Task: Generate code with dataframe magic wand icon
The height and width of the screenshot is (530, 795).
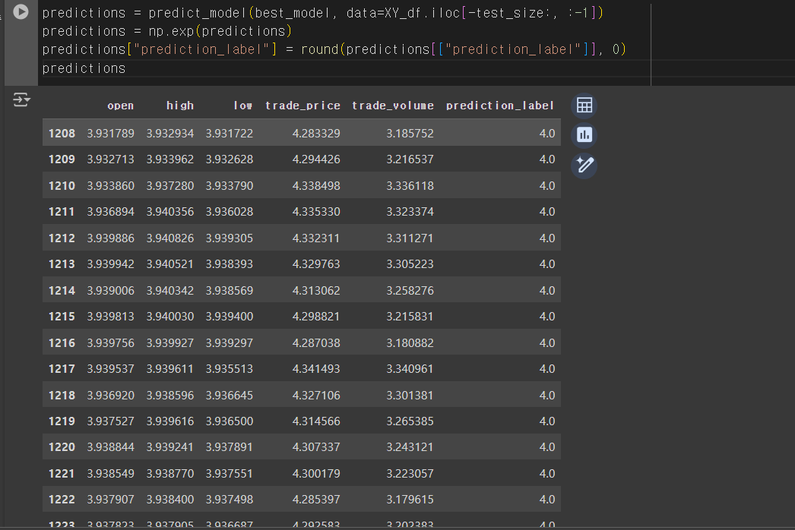Action: (584, 166)
